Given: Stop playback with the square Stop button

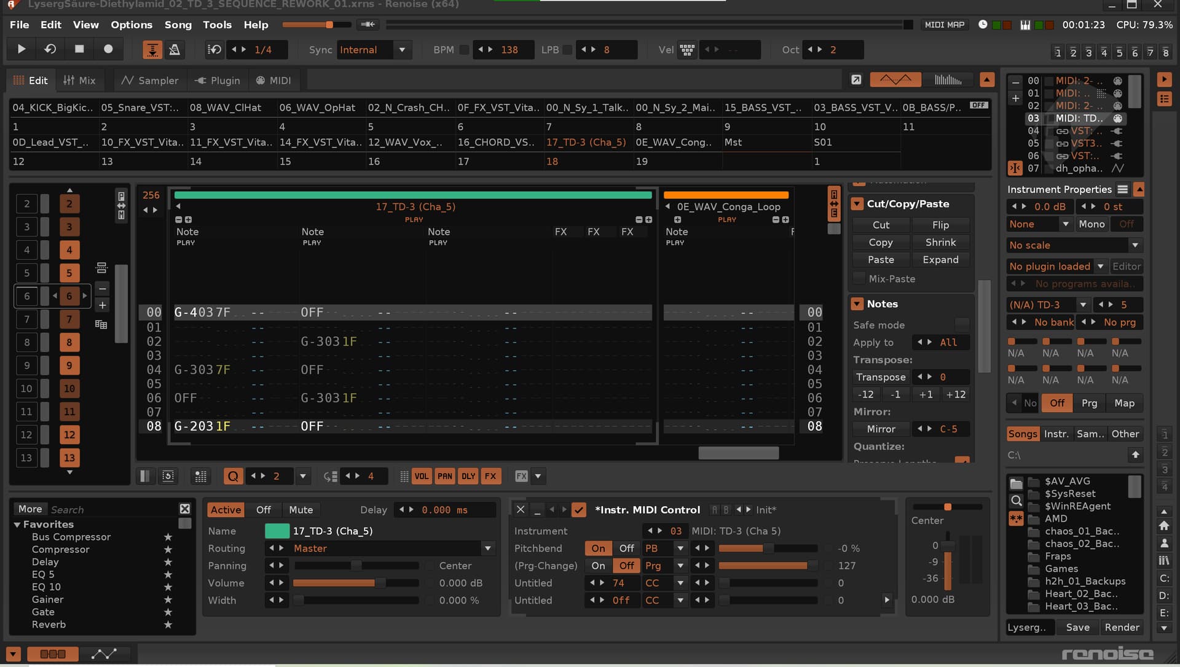Looking at the screenshot, I should tap(79, 49).
